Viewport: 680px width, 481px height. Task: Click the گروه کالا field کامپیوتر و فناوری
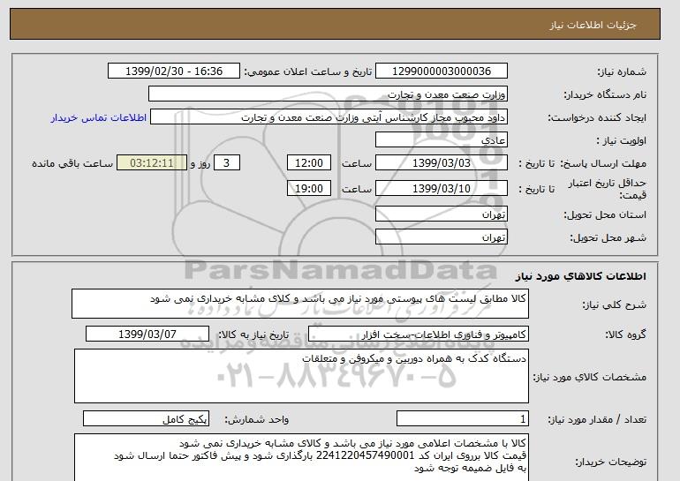(x=419, y=334)
